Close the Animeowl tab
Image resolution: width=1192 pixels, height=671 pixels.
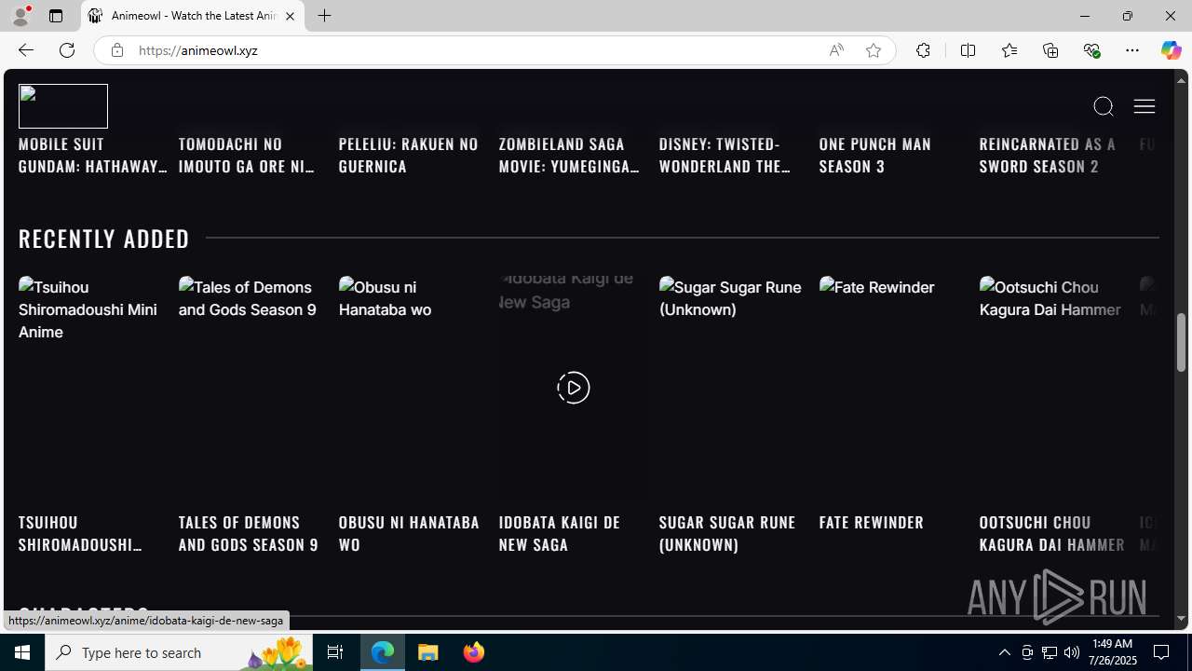290,16
